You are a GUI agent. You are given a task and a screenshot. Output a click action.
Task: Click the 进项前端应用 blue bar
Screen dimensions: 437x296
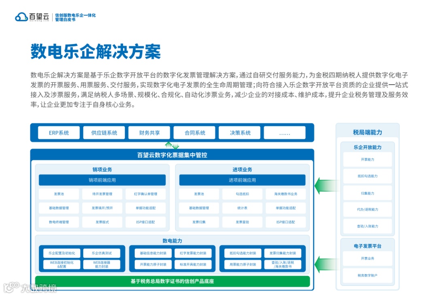(242, 180)
